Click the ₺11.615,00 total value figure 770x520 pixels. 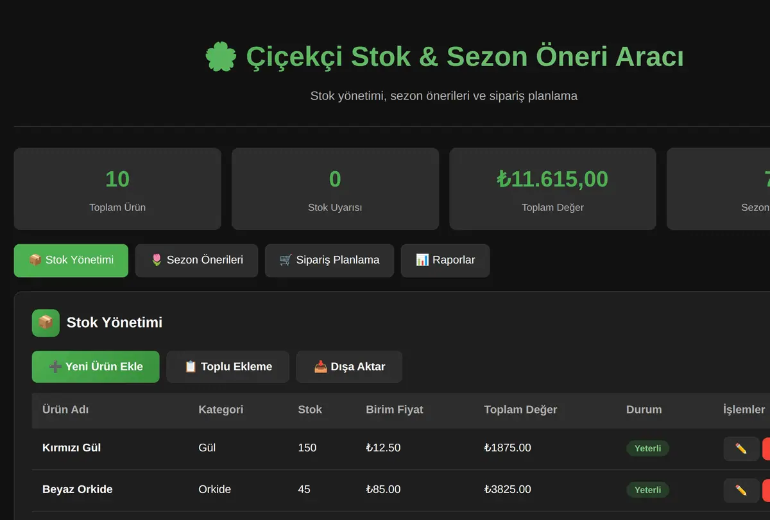pos(552,179)
